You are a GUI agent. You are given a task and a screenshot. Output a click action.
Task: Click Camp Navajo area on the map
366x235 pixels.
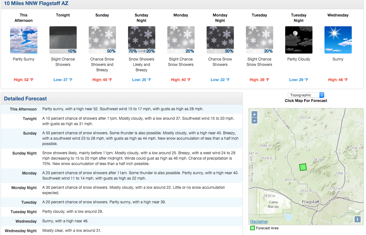point(273,204)
